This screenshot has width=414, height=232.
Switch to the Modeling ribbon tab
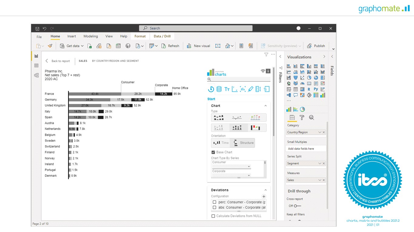(91, 36)
